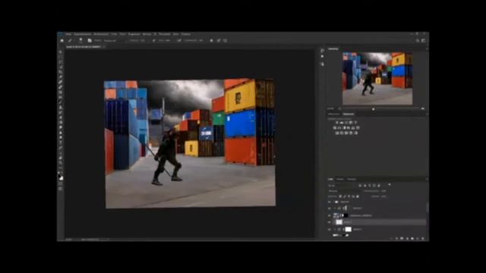The width and height of the screenshot is (486, 273).
Task: Toggle visibility of the top group layer
Action: [330, 202]
